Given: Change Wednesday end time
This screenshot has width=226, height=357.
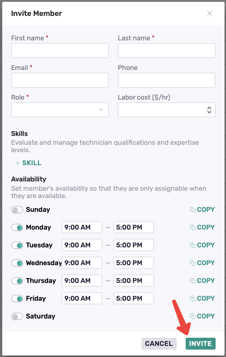Looking at the screenshot, I should (134, 263).
